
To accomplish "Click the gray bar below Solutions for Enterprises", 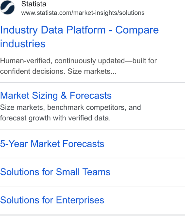I will (92, 215).
